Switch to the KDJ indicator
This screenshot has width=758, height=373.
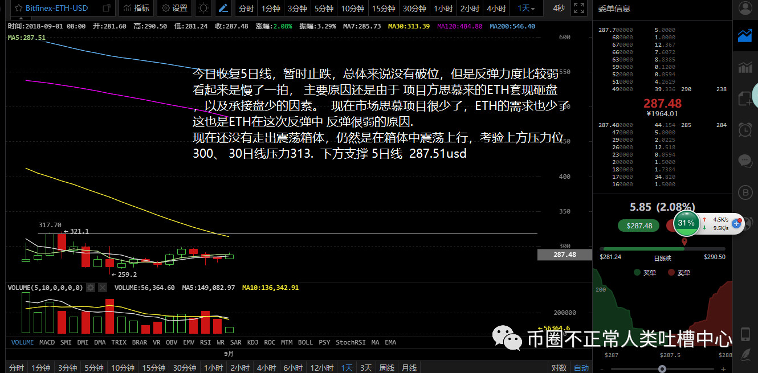[252, 342]
